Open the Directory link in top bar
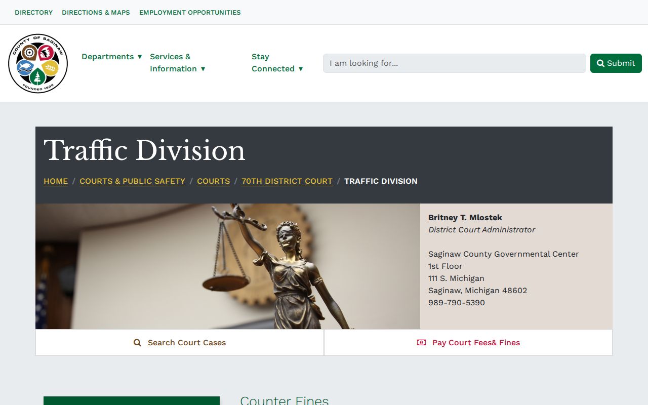648x405 pixels. tap(34, 12)
